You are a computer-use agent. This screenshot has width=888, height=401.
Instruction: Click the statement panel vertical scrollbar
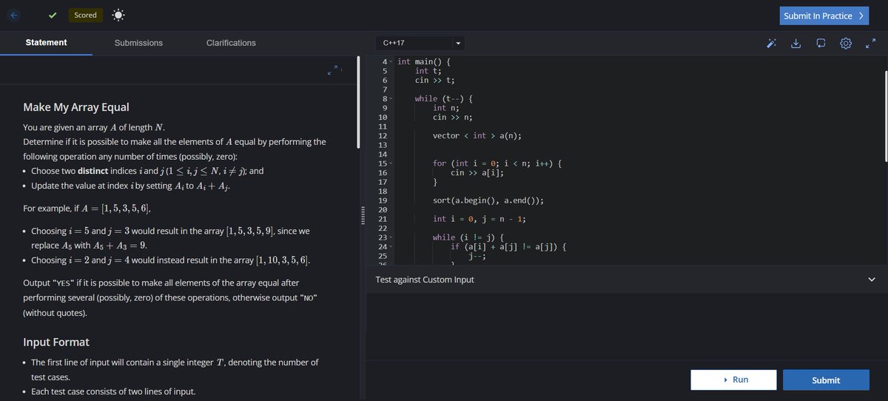click(359, 104)
